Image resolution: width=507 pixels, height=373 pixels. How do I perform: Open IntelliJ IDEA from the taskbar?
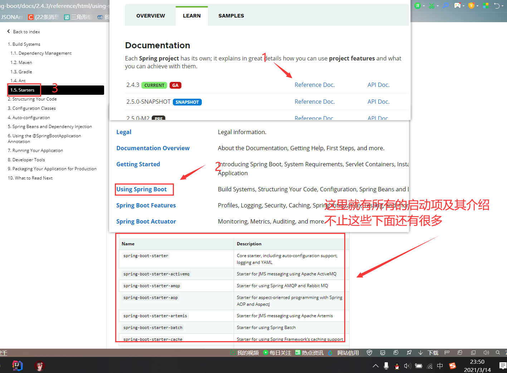(17, 365)
